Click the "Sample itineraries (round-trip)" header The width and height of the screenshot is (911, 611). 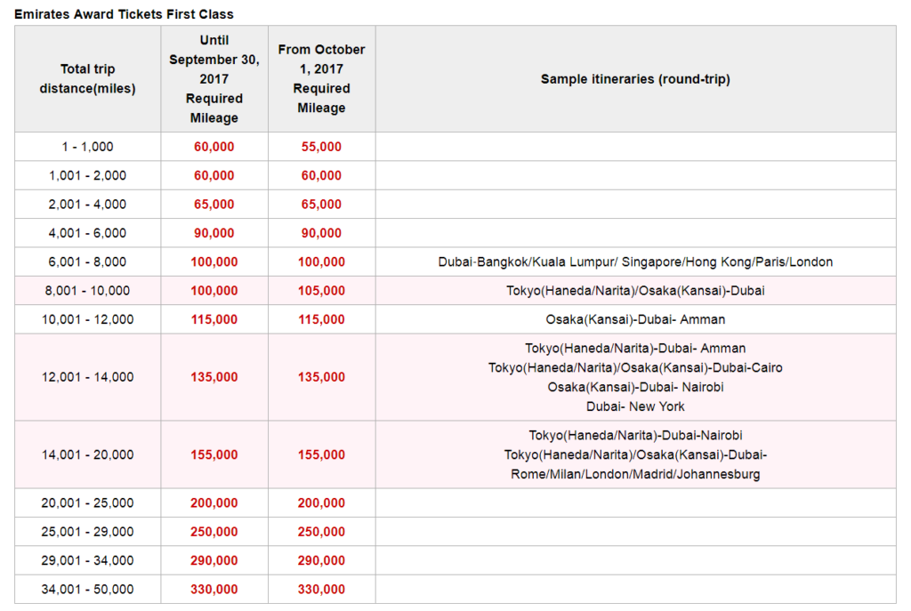(x=635, y=79)
